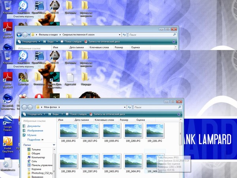Viewport: 237px width, 178px height.
Task: Select Photoshop_CS2_try folder in tree
Action: [42, 173]
